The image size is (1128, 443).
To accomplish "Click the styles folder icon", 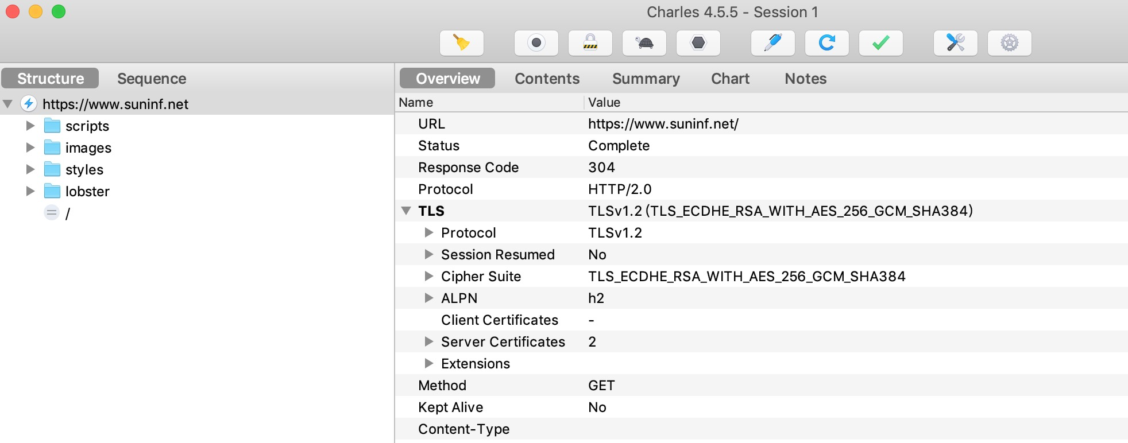I will pyautogui.click(x=52, y=169).
